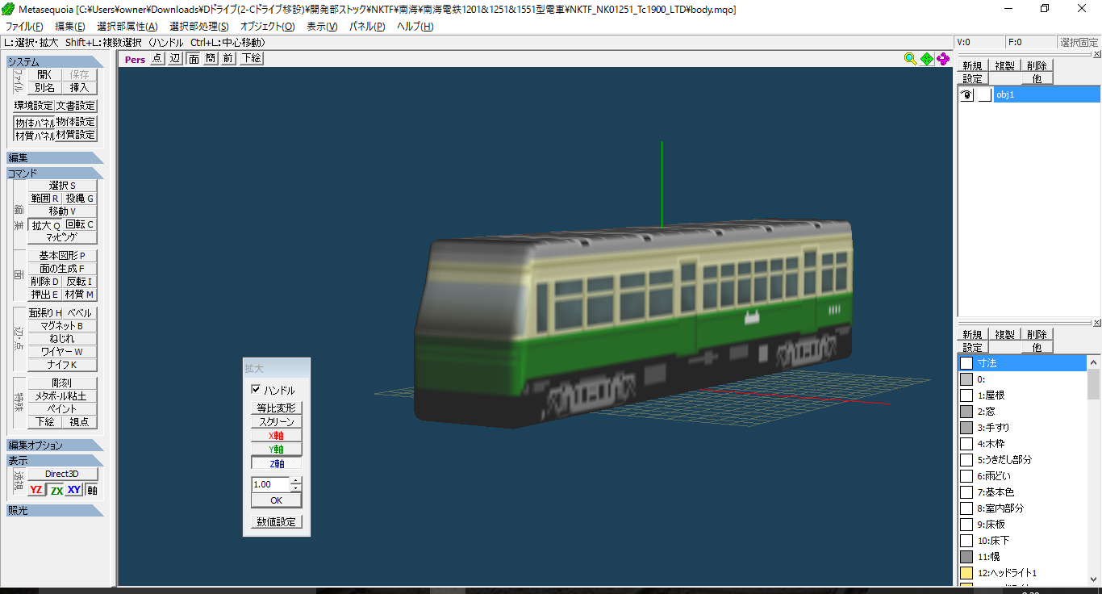Select the 回転 C rotate command

[x=80, y=224]
